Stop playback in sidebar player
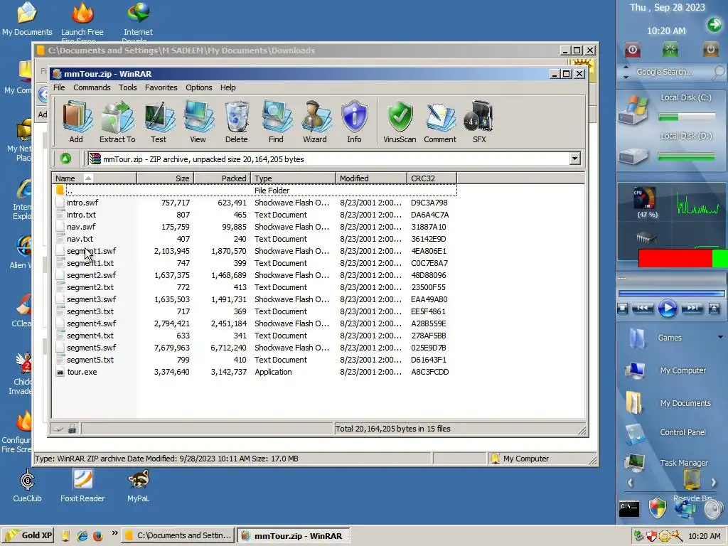This screenshot has width=728, height=546. [623, 308]
